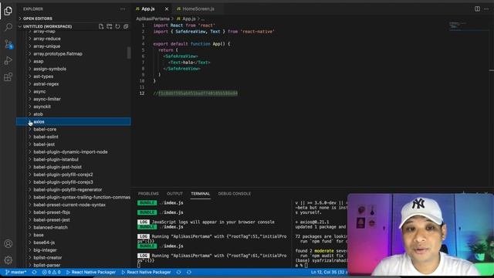Close the App.js editor tab

[x=167, y=8]
